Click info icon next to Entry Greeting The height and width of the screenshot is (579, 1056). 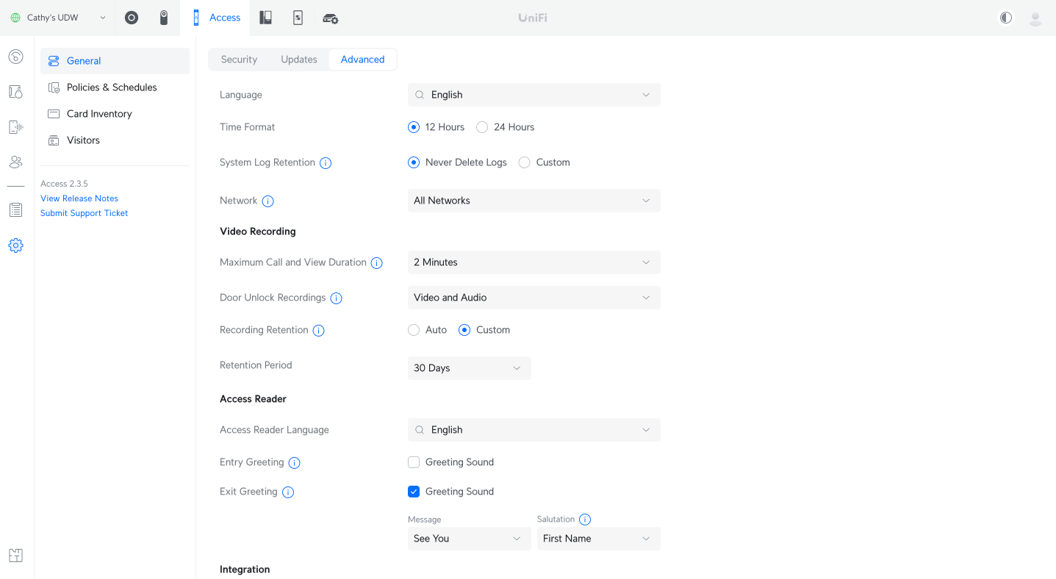(295, 463)
